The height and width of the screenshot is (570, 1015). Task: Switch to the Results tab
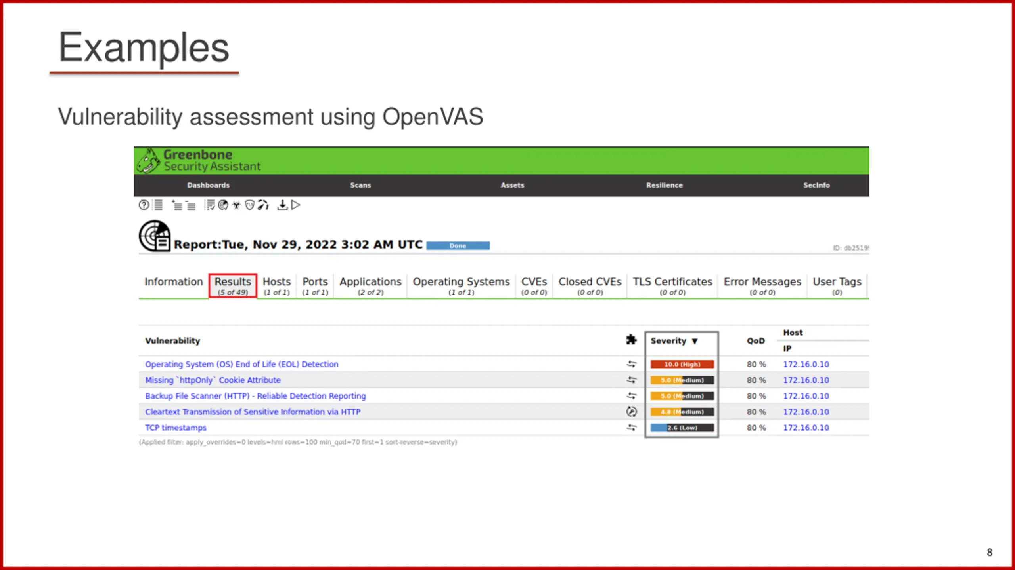tap(233, 286)
